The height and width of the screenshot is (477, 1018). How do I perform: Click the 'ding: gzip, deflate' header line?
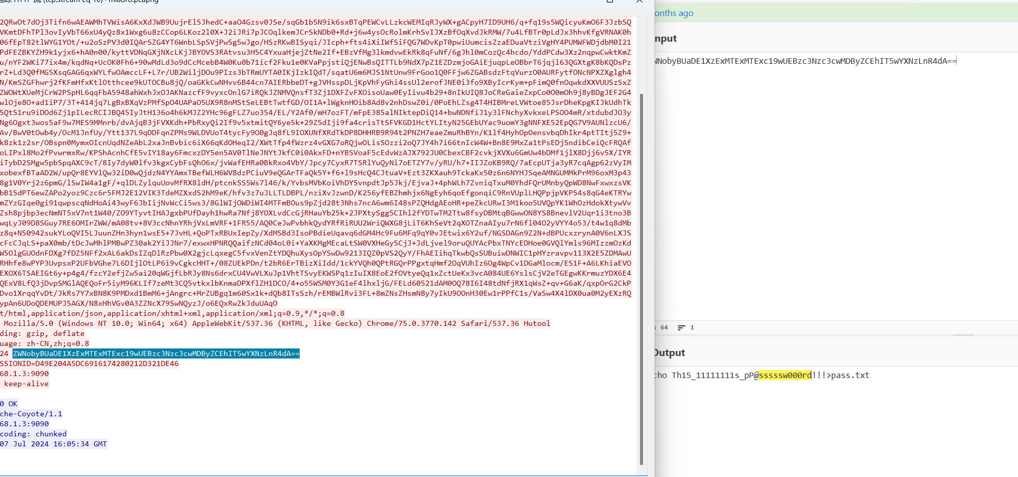click(x=42, y=333)
